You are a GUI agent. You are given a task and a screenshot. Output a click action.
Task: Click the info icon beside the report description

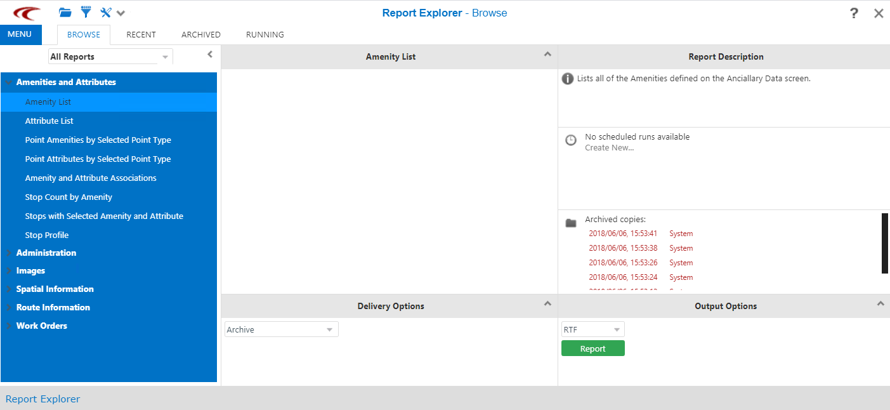click(570, 78)
